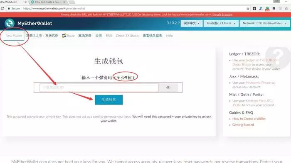The width and height of the screenshot is (291, 163).
Task: Open 发送以太币 / 发送代币 tab
Action: 42,36
